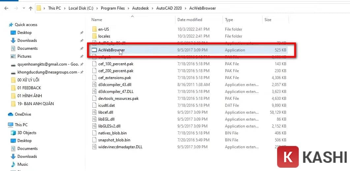Image resolution: width=350 pixels, height=171 pixels.
Task: Click date 8/16/2011 1:38 AM
Action: tap(194, 84)
